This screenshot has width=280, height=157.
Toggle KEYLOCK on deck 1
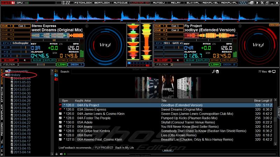click(76, 60)
